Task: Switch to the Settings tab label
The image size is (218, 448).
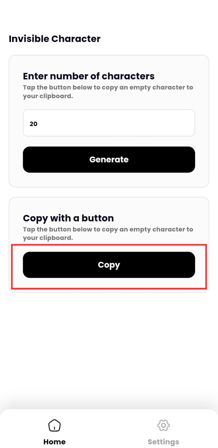Action: pyautogui.click(x=163, y=442)
